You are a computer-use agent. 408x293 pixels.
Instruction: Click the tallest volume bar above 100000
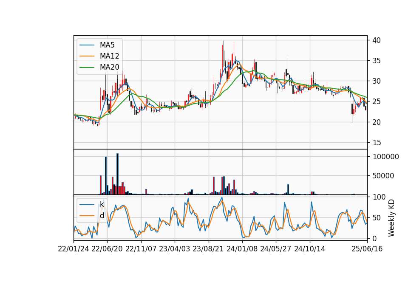tap(118, 174)
